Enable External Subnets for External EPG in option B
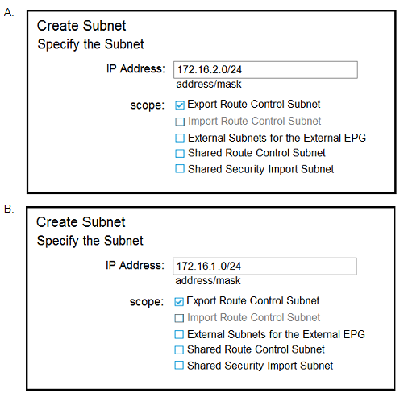This screenshot has height=397, width=404. click(x=179, y=334)
